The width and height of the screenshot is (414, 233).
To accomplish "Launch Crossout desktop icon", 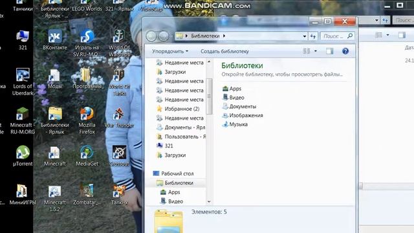I will coord(119,156).
